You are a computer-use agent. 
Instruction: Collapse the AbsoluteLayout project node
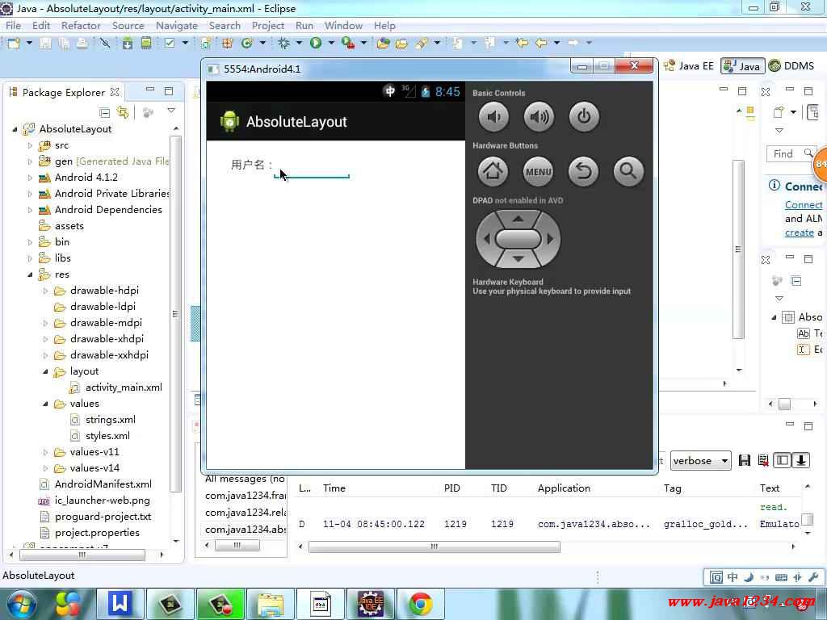pyautogui.click(x=15, y=129)
